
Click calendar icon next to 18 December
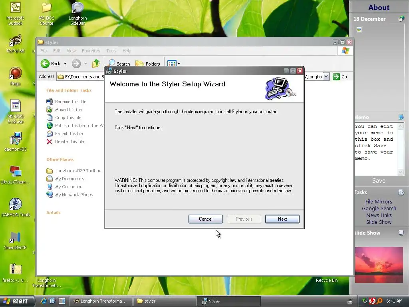(401, 19)
